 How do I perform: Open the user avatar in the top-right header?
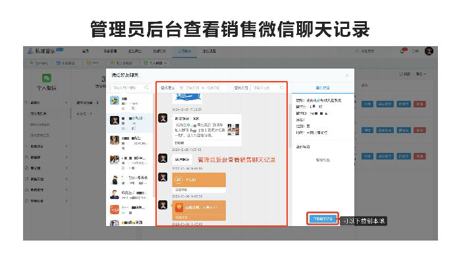[429, 51]
